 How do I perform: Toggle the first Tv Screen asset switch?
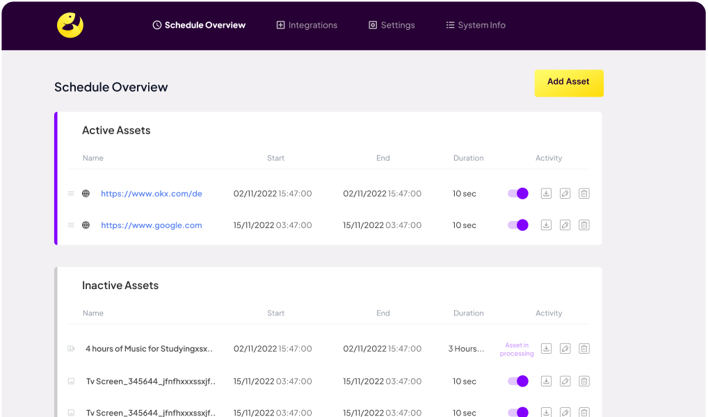pos(518,381)
